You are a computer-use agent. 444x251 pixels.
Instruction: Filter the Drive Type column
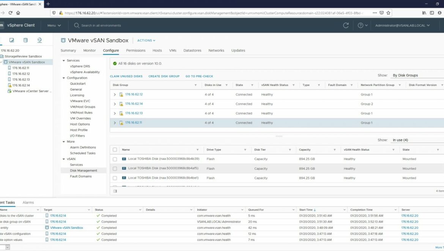pyautogui.click(x=245, y=150)
